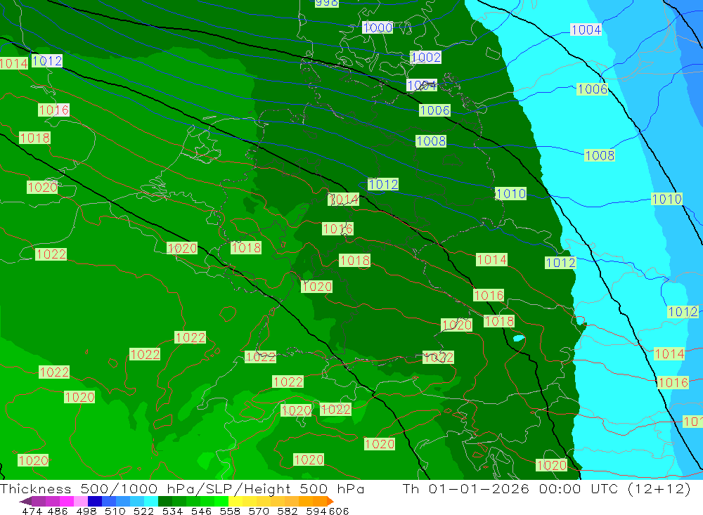Click the 1006 isobar label on green area
Screen dimensions: 703x515
click(434, 110)
